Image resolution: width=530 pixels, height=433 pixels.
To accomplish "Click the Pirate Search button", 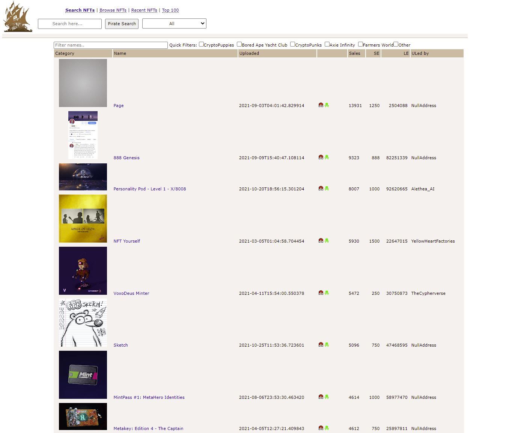I will click(122, 24).
